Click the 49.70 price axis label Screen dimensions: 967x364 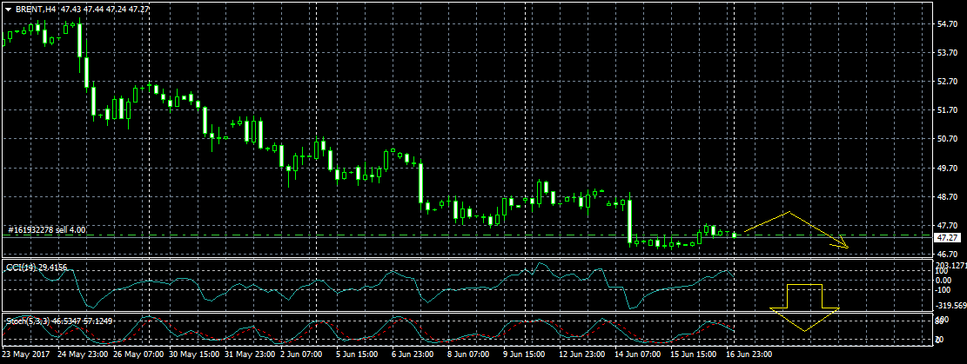pyautogui.click(x=947, y=168)
